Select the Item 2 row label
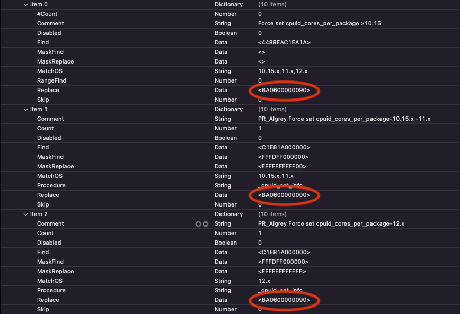 39,214
